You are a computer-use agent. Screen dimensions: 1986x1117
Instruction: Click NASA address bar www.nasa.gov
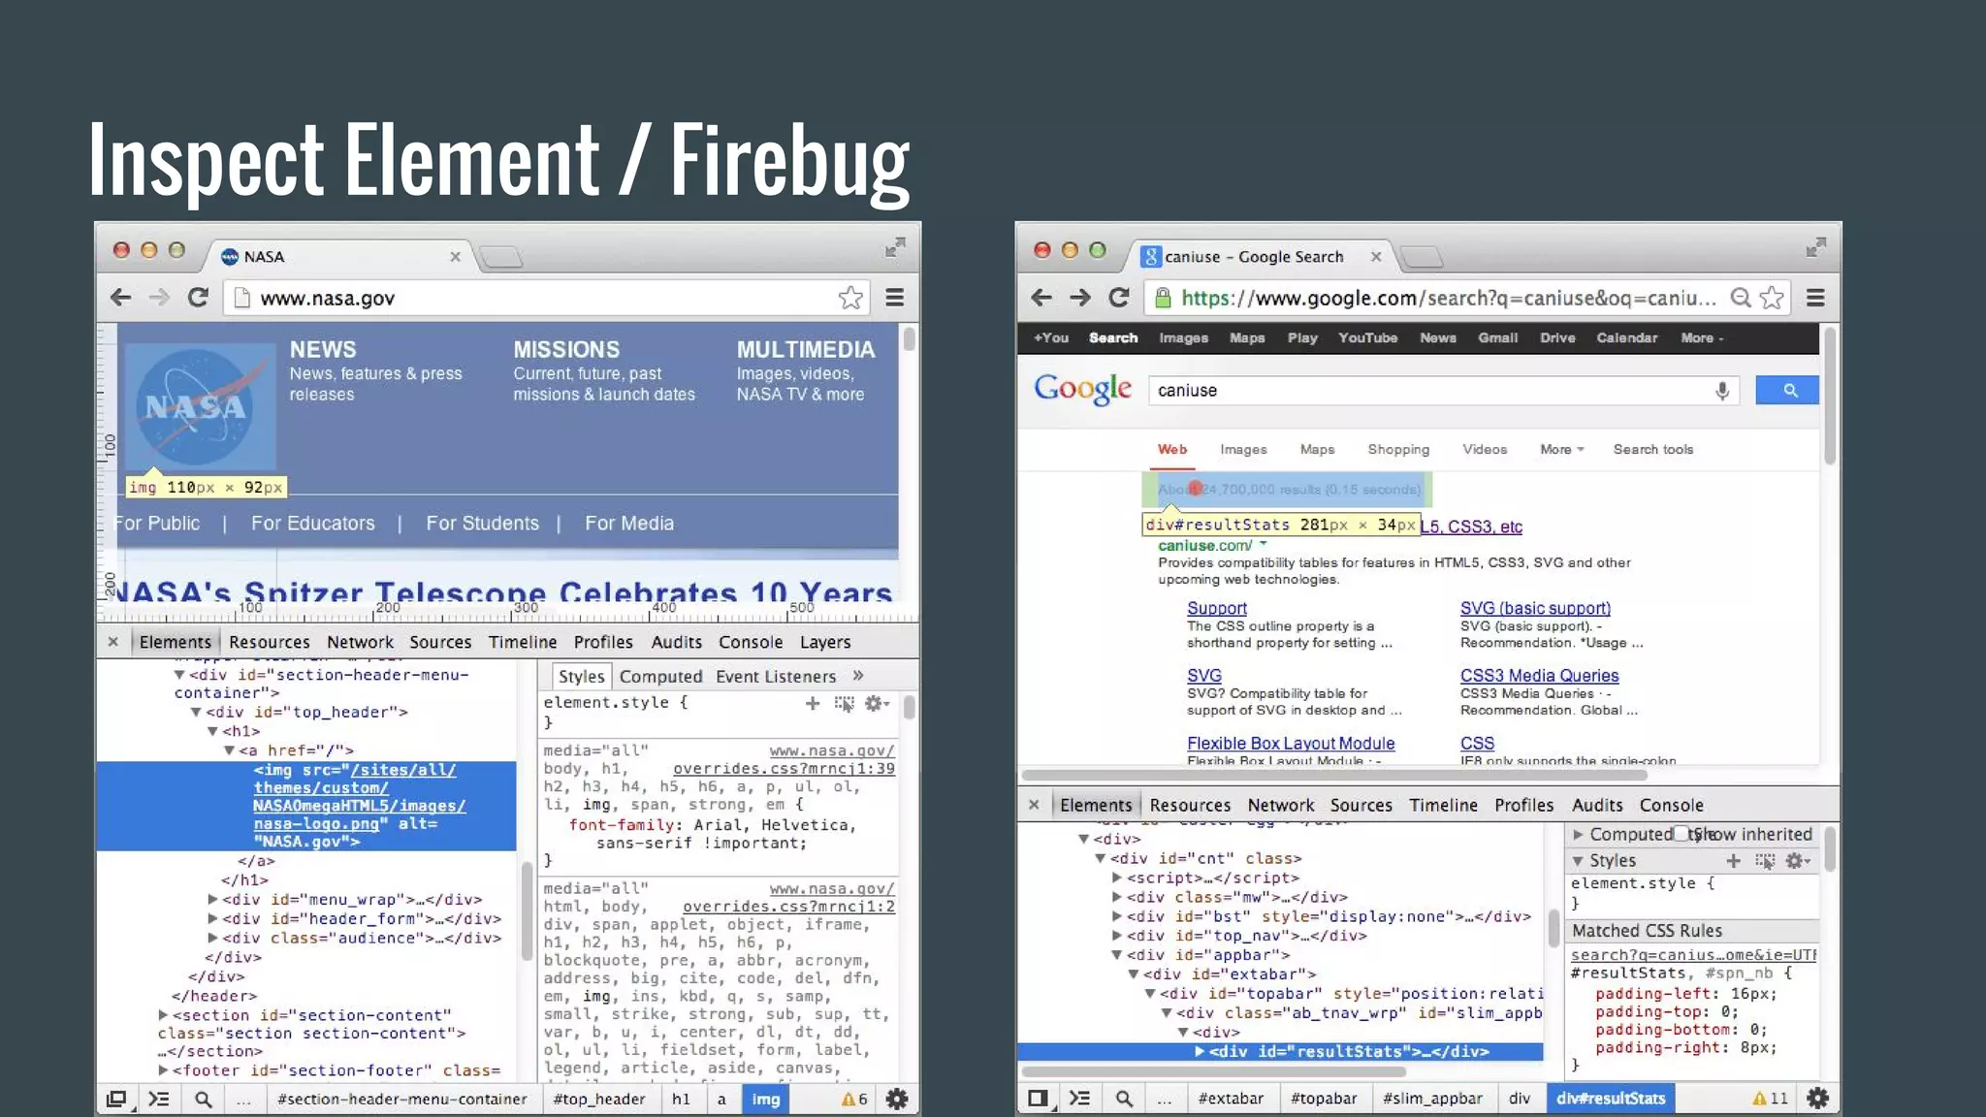pos(544,298)
